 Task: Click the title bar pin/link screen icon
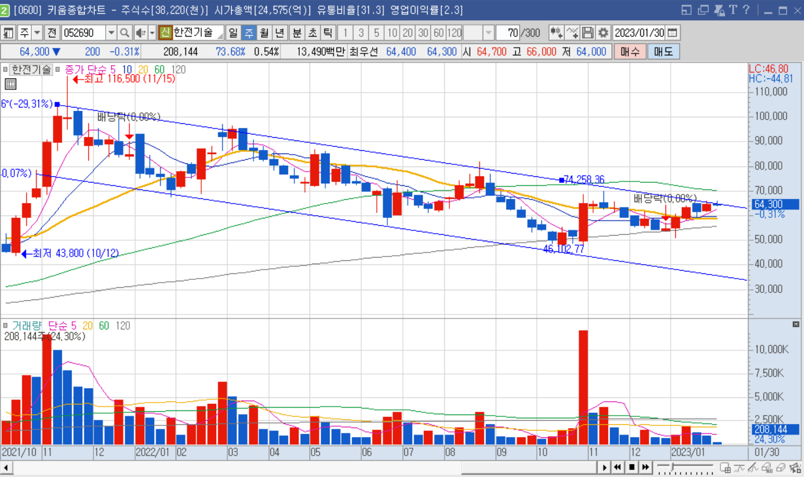pos(719,10)
